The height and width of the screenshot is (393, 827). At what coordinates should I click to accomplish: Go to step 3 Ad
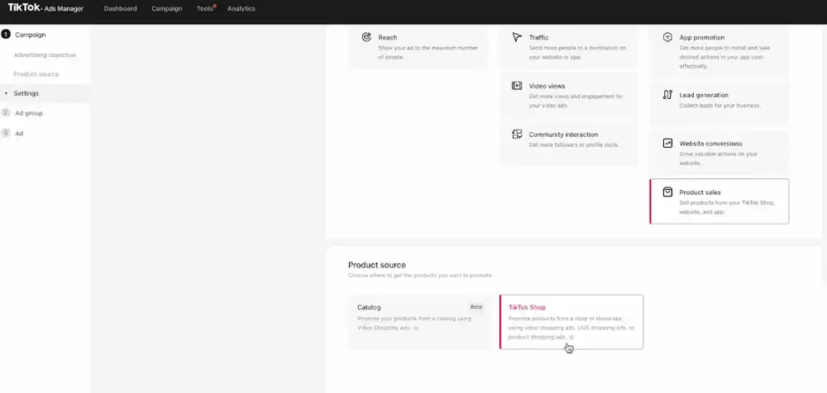click(x=19, y=133)
